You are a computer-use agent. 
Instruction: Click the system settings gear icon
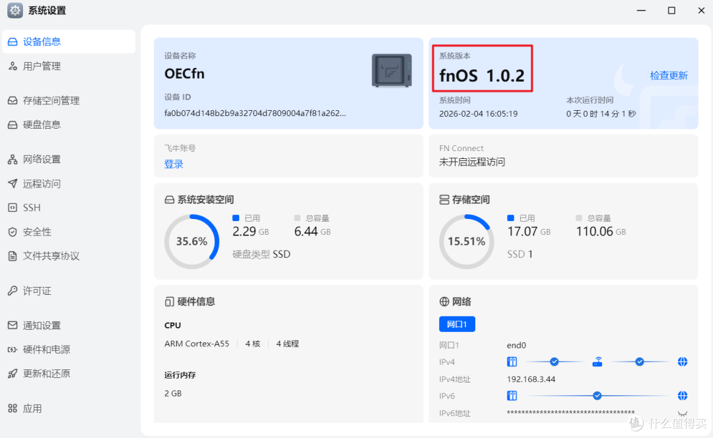[x=15, y=11]
